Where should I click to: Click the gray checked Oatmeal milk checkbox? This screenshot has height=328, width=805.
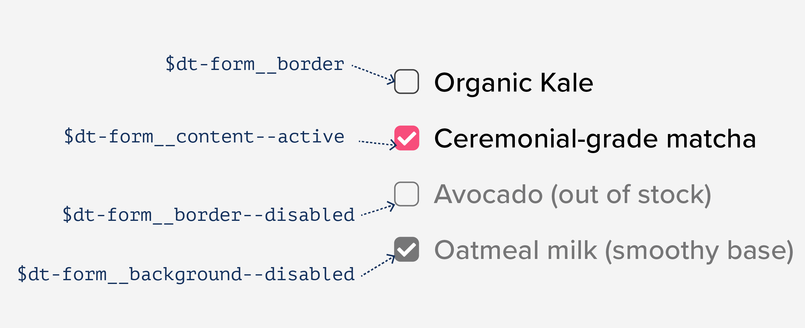407,249
